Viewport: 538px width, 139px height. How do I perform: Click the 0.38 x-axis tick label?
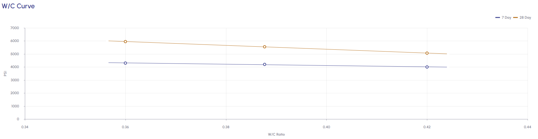[226, 127]
